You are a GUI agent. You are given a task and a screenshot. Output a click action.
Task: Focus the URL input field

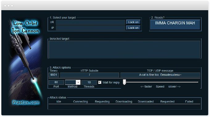[x=90, y=22]
